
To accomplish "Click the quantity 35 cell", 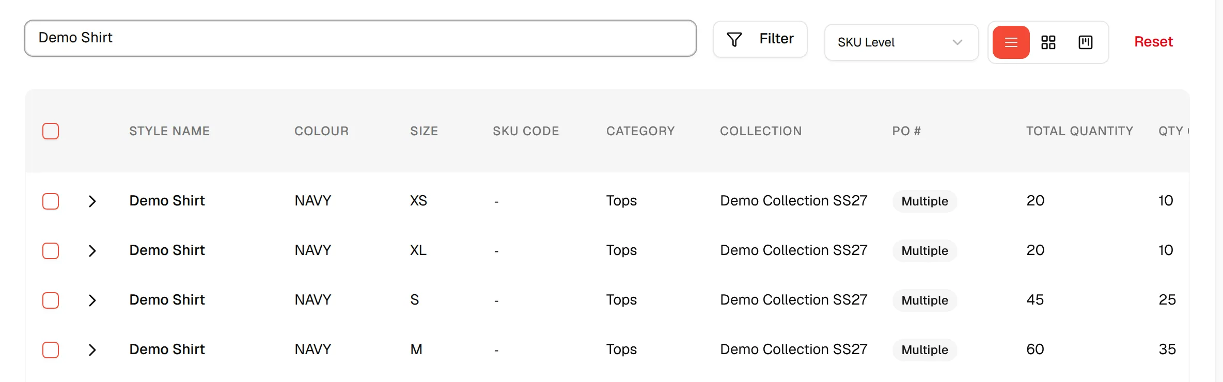I will 1167,349.
